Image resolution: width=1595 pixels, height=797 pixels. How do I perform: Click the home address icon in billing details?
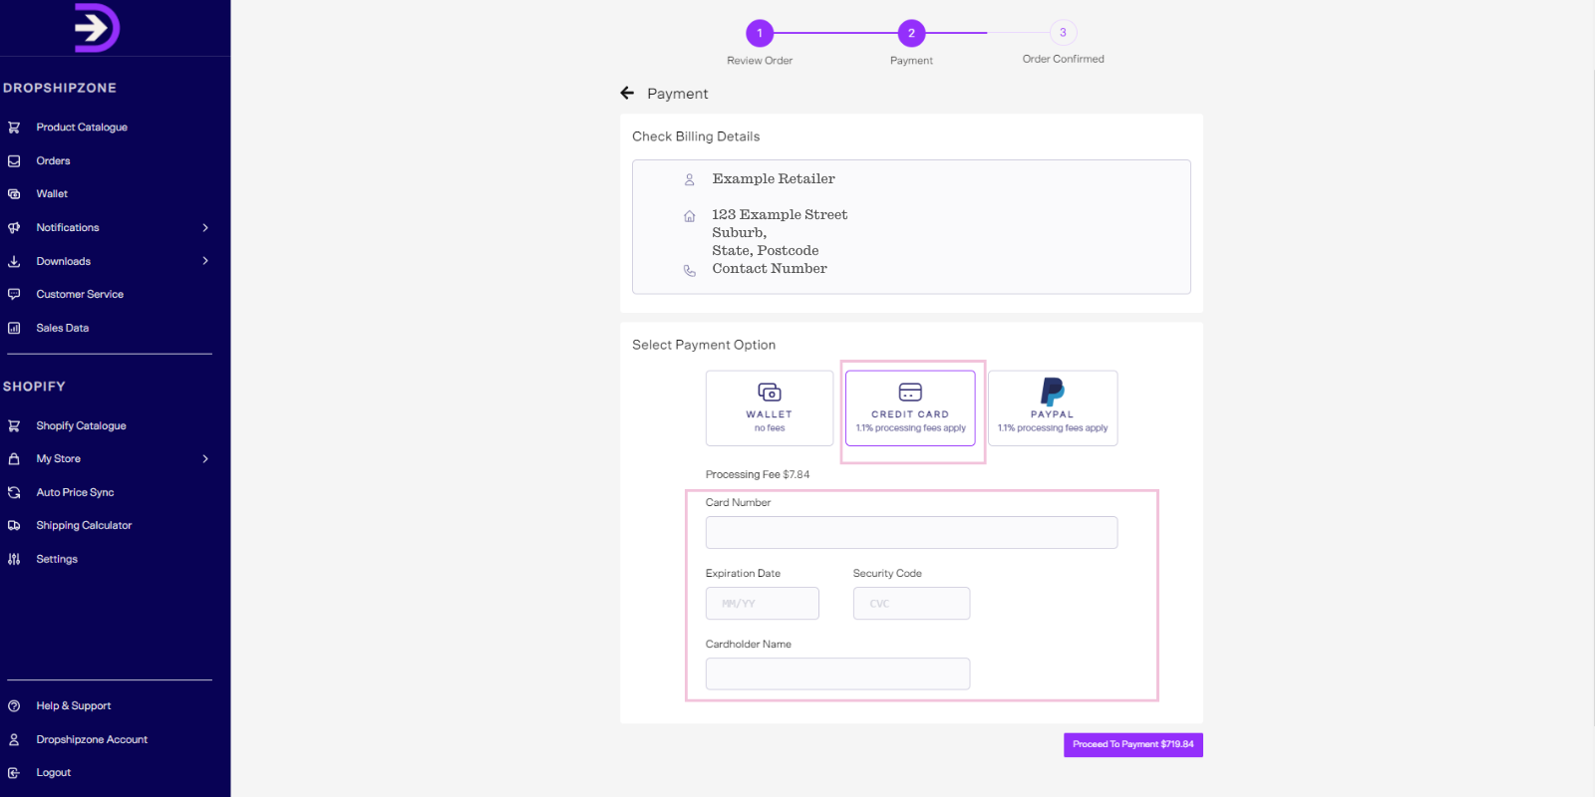point(689,216)
